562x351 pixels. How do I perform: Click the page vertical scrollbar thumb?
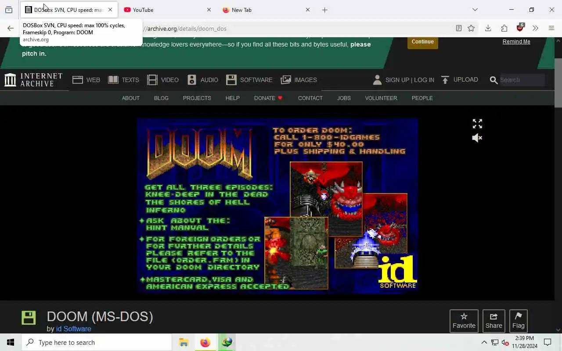click(x=558, y=82)
